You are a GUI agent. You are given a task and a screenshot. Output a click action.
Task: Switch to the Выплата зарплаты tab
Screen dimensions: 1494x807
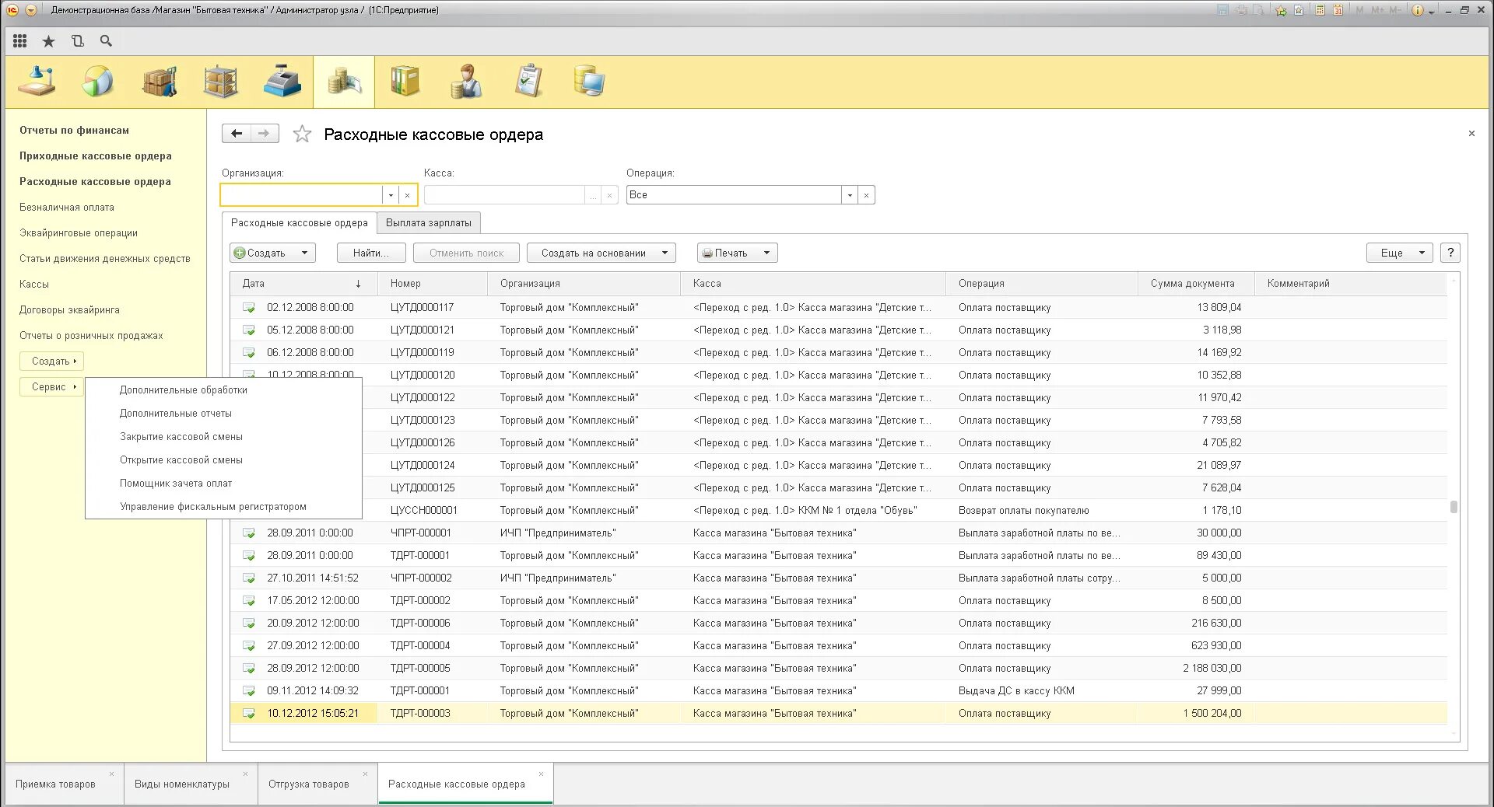pyautogui.click(x=429, y=223)
